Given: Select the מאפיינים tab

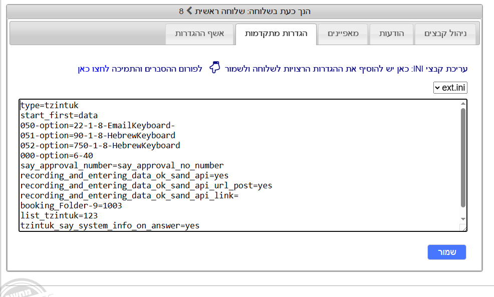Looking at the screenshot, I should click(343, 34).
